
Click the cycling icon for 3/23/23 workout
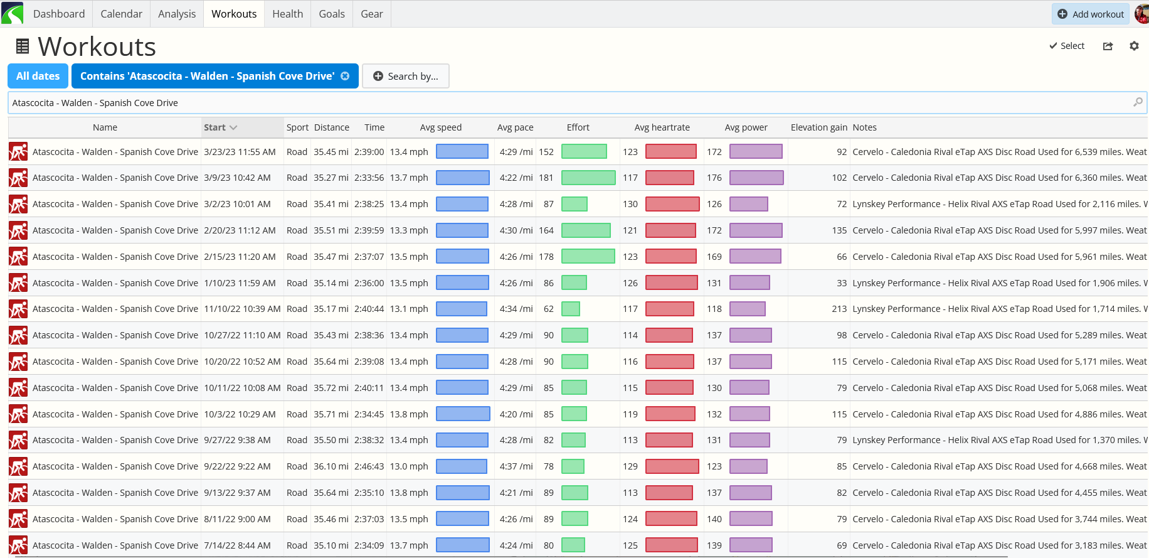[18, 152]
